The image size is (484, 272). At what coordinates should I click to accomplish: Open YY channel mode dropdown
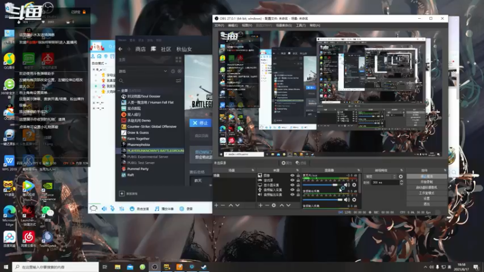click(99, 63)
